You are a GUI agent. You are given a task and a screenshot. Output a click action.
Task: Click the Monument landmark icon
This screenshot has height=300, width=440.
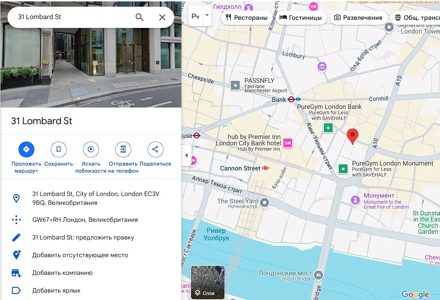click(x=355, y=200)
